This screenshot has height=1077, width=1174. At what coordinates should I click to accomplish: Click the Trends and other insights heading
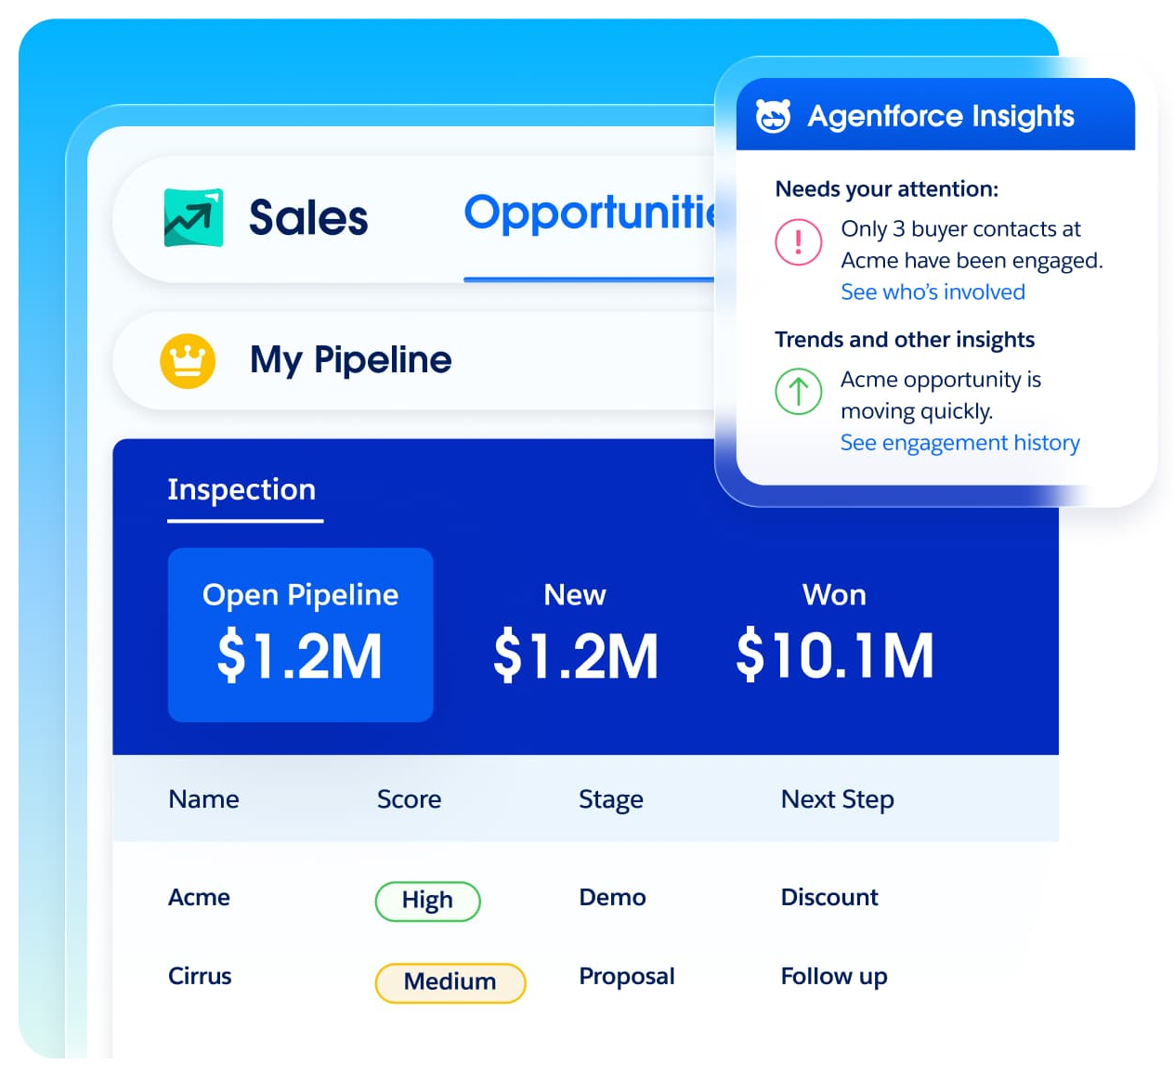point(905,340)
